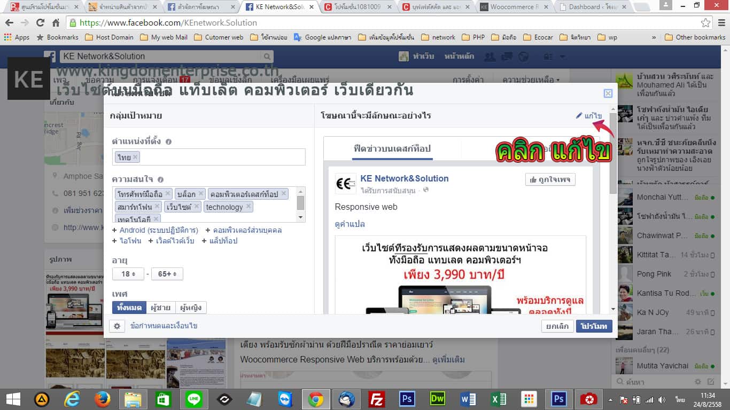This screenshot has width=730, height=410.
Task: Select gender ทั้งหมด
Action: (129, 307)
